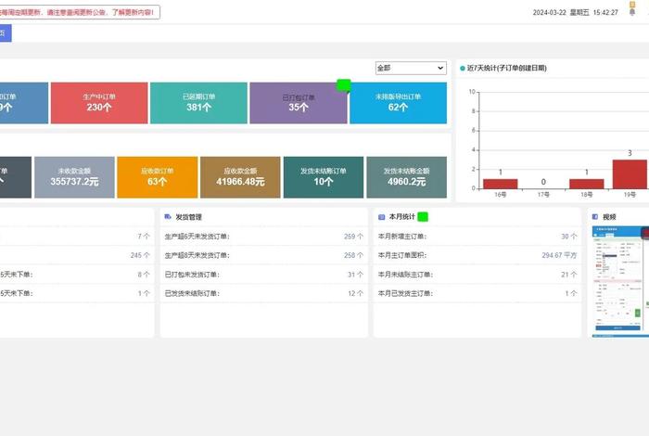Click the 本月统计 panel icon
Viewport: 649px width, 436px height.
click(381, 216)
